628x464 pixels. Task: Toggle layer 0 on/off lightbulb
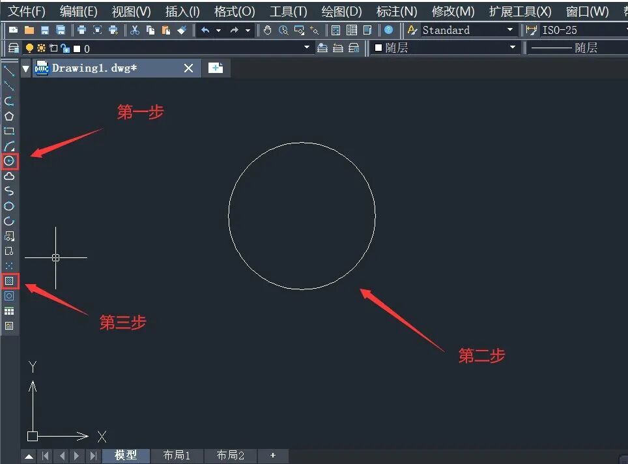(29, 48)
